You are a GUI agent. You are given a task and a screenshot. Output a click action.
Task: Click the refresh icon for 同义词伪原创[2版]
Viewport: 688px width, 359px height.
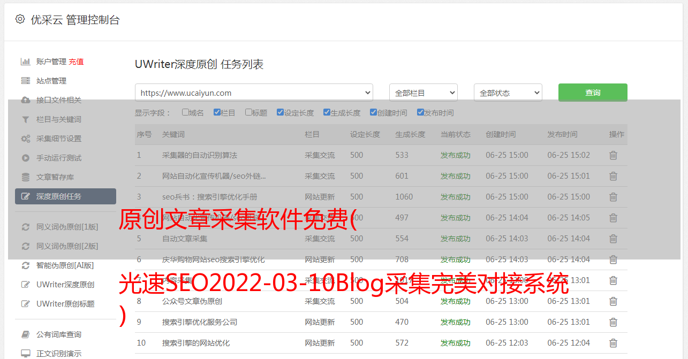25,246
